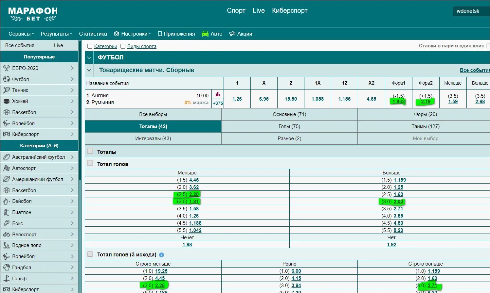Select Нечет odds 1.88
This screenshot has width=490, height=293.
click(x=187, y=245)
